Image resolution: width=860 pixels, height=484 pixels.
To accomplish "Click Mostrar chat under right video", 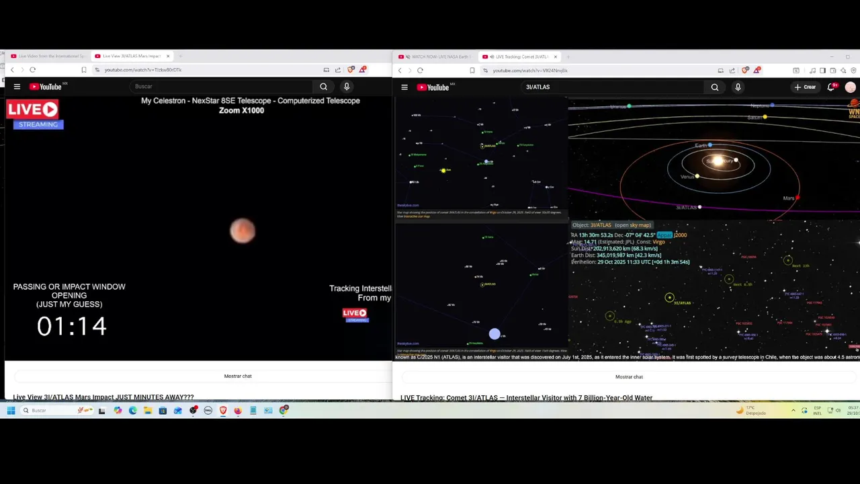I will point(629,376).
